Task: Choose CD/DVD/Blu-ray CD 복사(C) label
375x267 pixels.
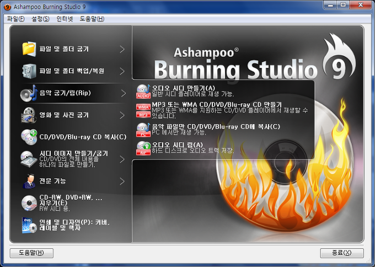Action: coord(83,137)
